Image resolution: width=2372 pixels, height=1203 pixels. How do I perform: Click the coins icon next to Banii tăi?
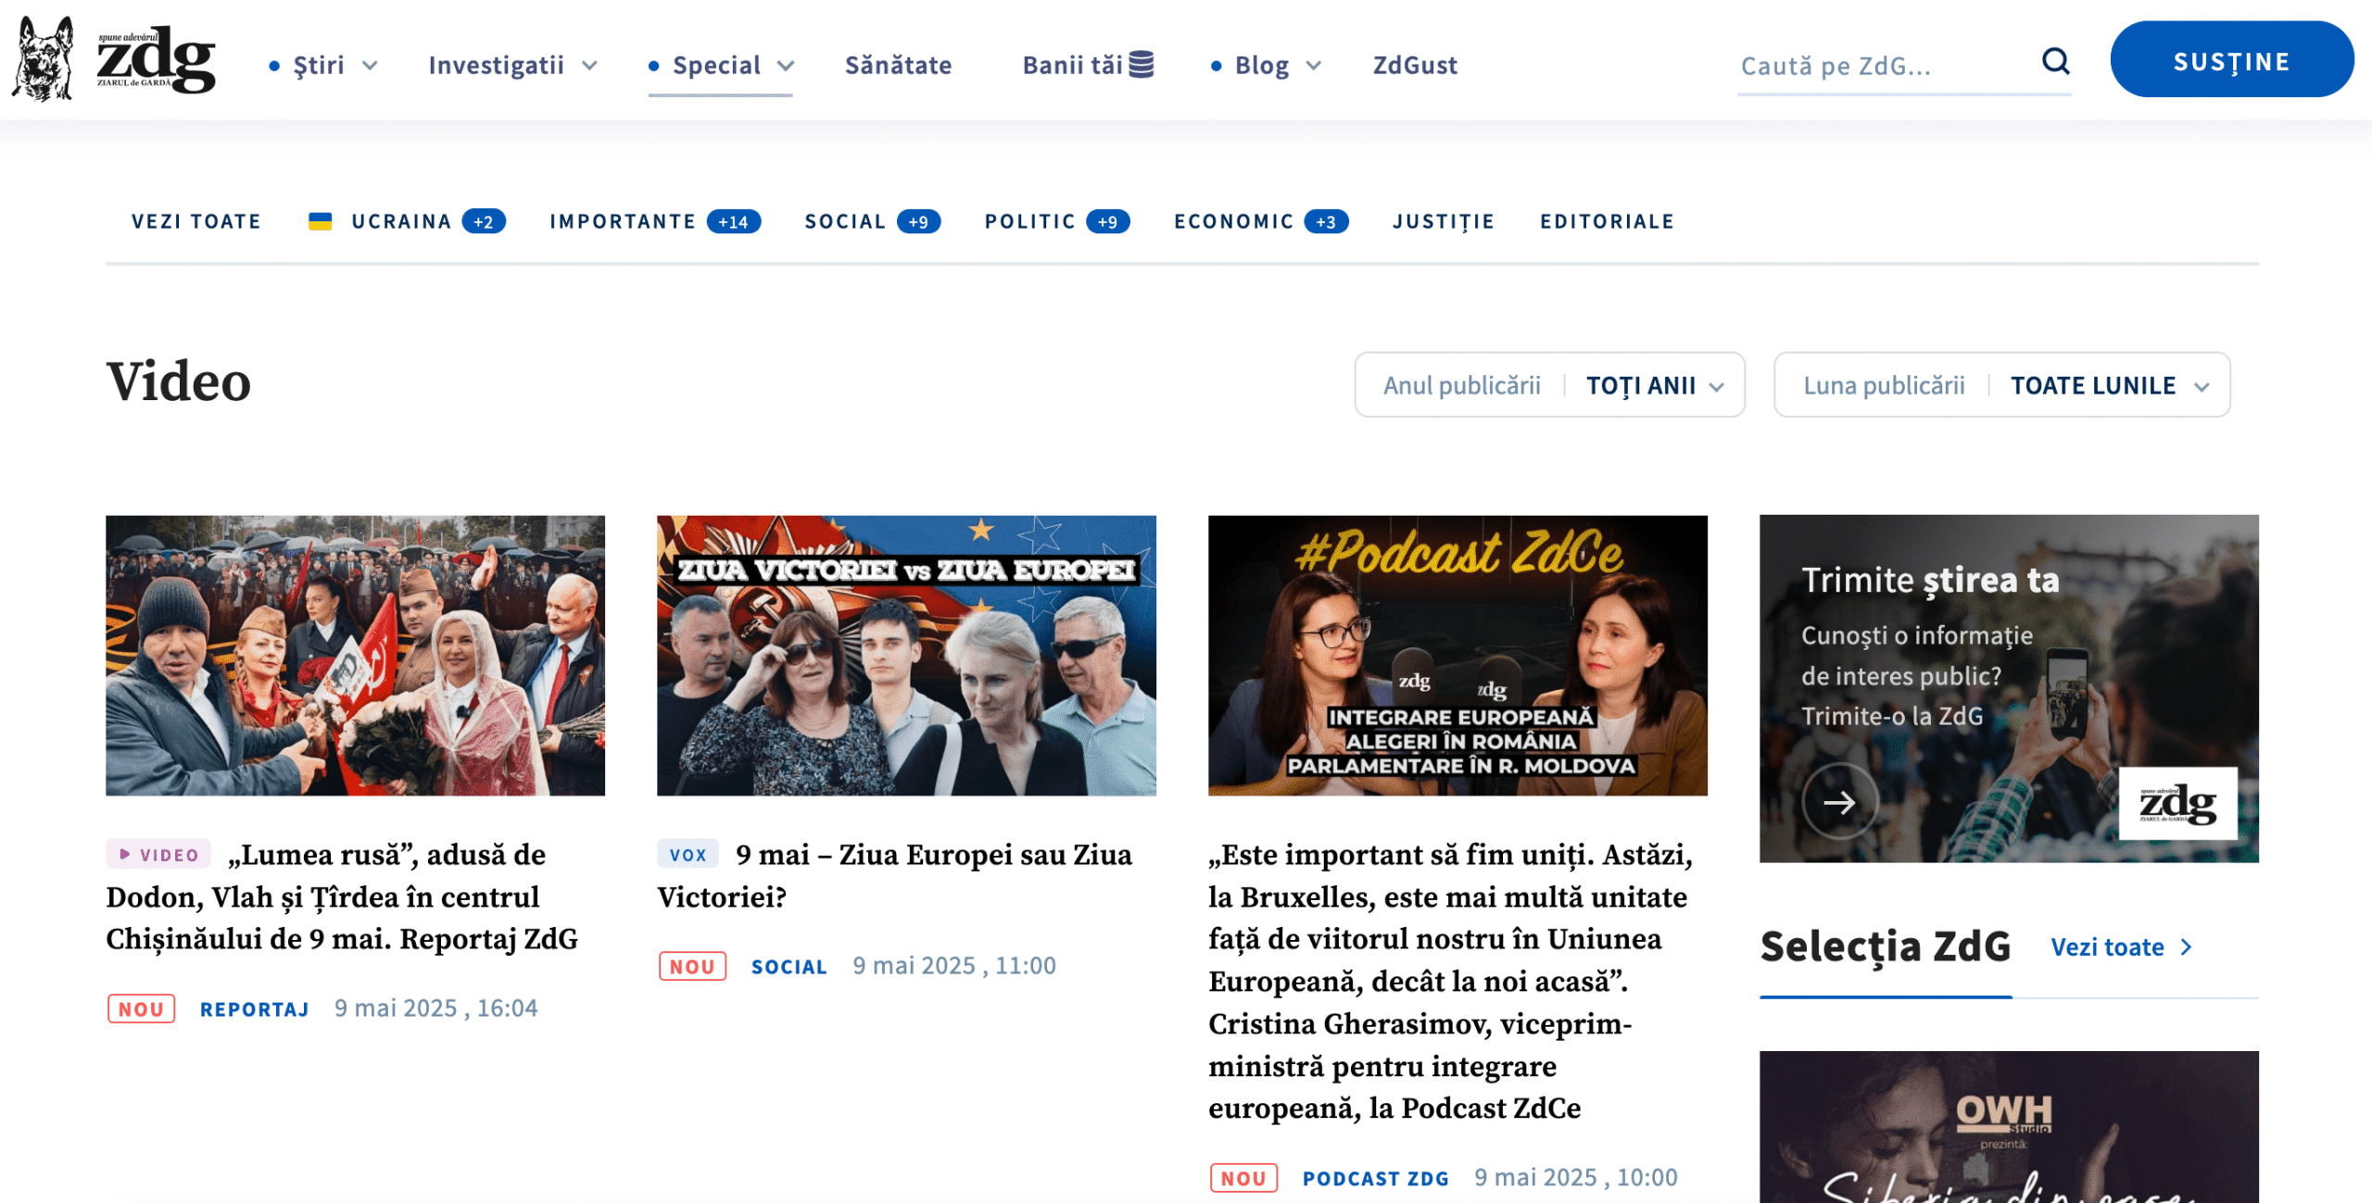pos(1142,65)
